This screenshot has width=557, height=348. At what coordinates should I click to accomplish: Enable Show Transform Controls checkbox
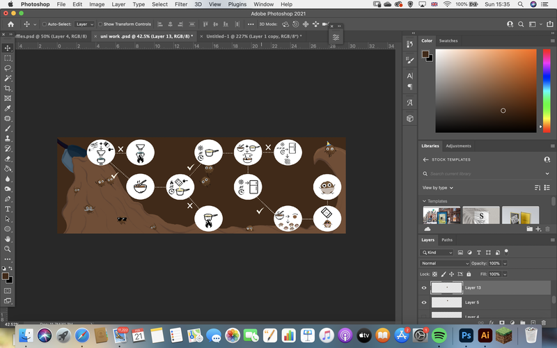click(x=100, y=24)
